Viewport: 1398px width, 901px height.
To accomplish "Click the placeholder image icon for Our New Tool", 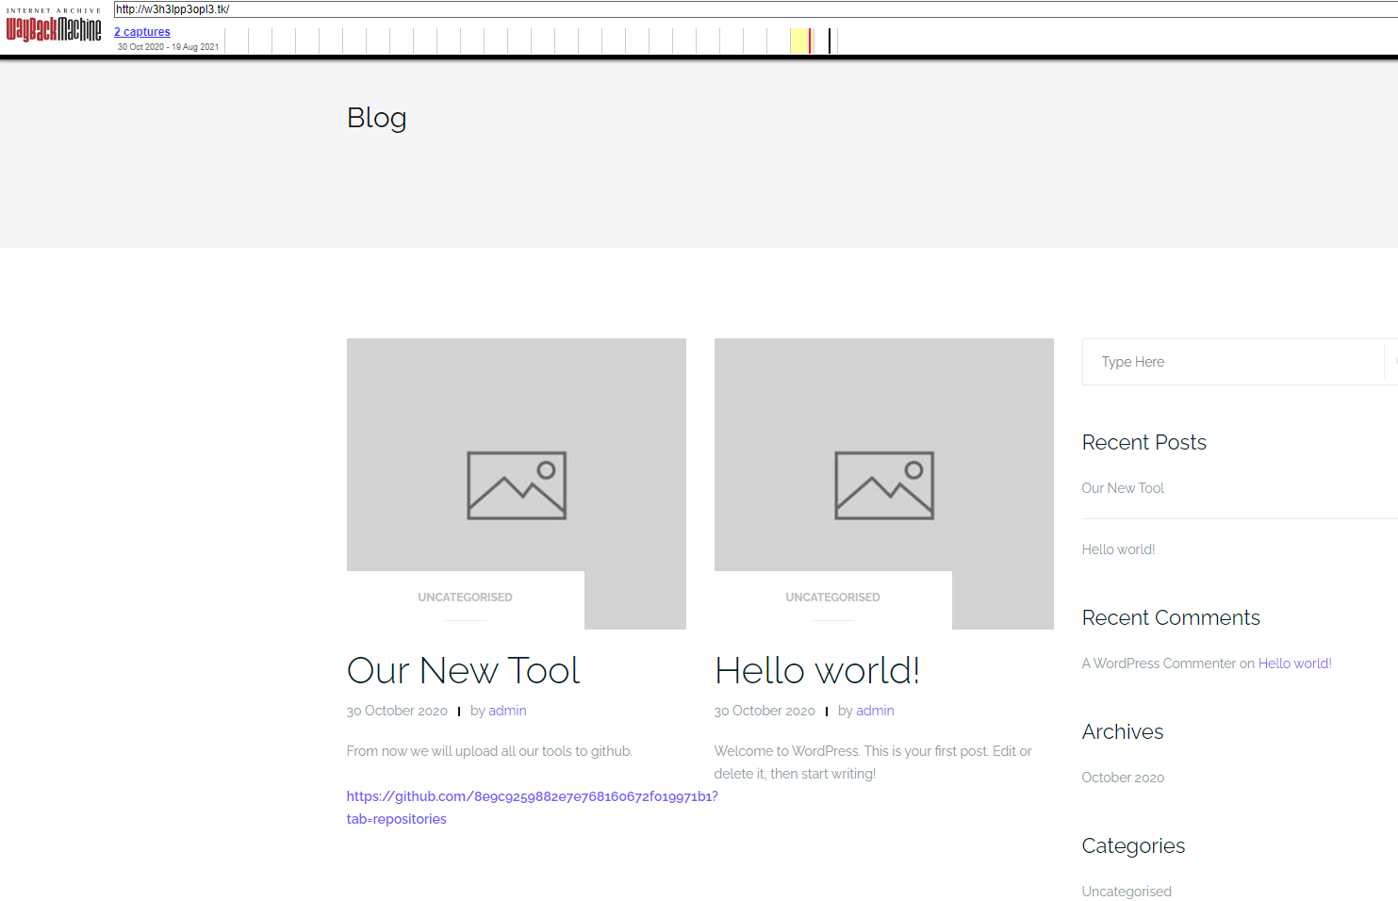I will (x=517, y=484).
